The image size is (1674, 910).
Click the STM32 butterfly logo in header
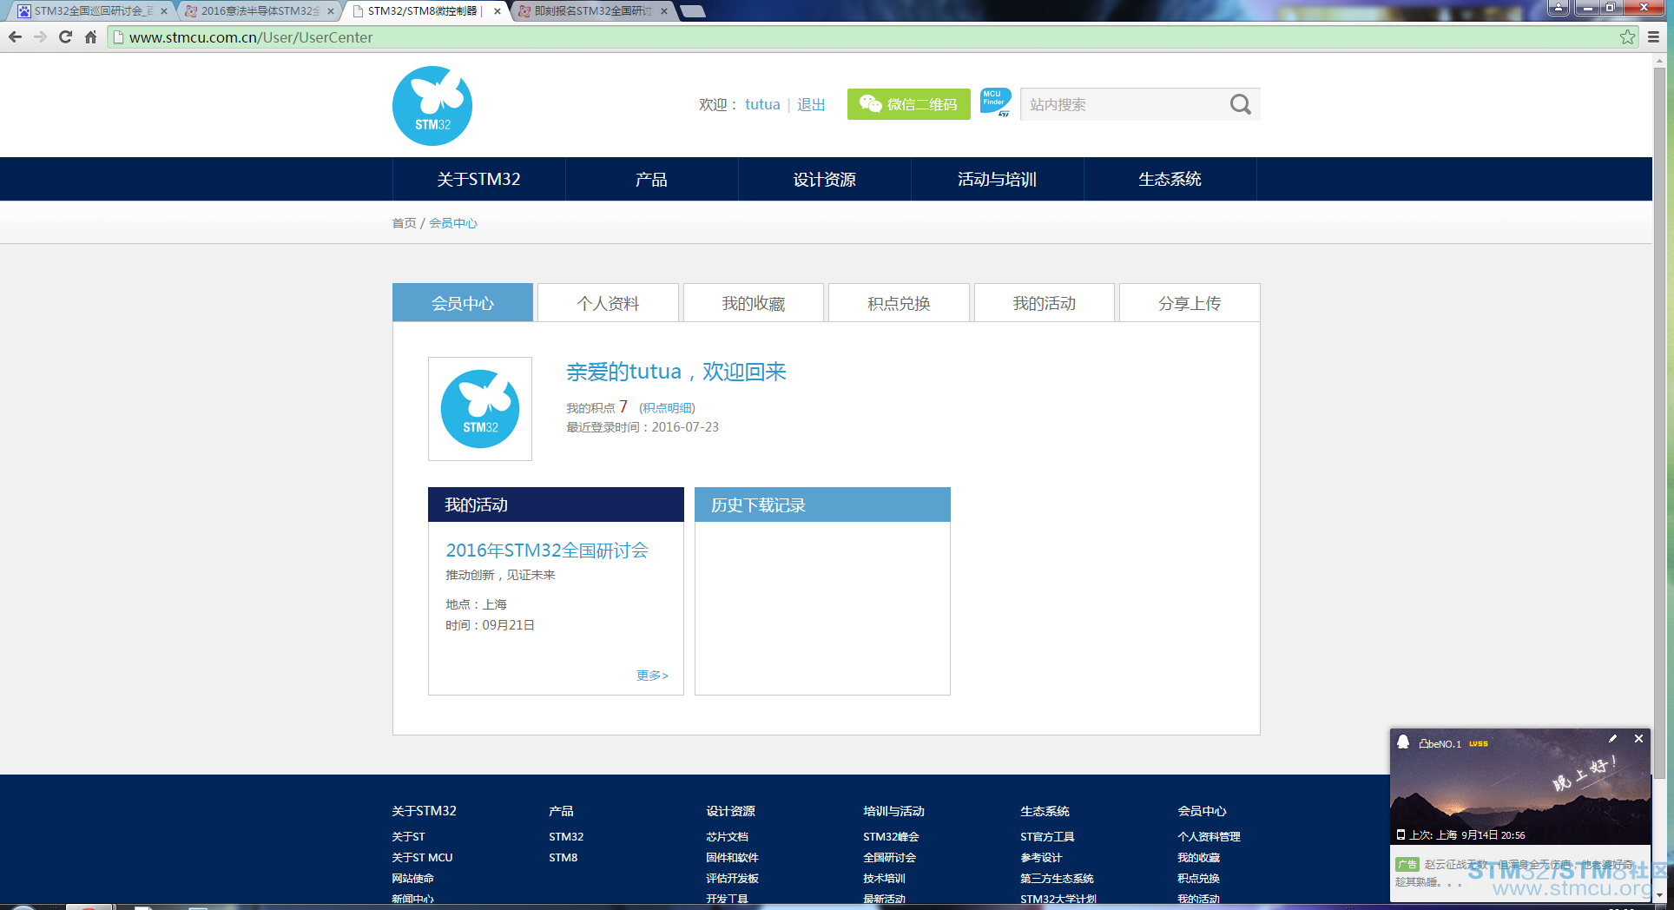[x=432, y=106]
